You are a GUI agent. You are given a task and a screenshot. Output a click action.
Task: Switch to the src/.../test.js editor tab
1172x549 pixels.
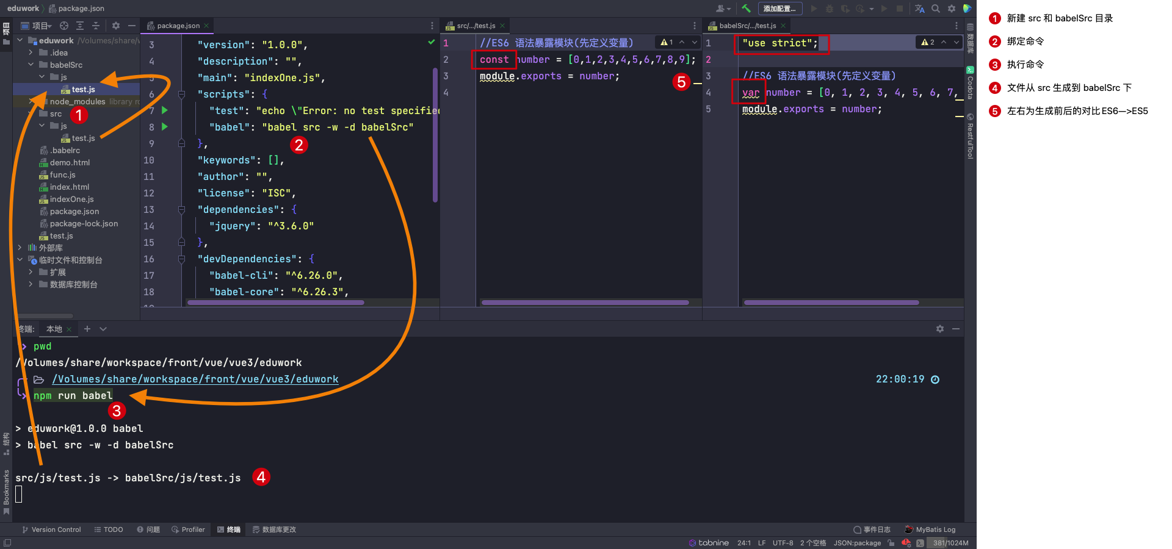(476, 26)
